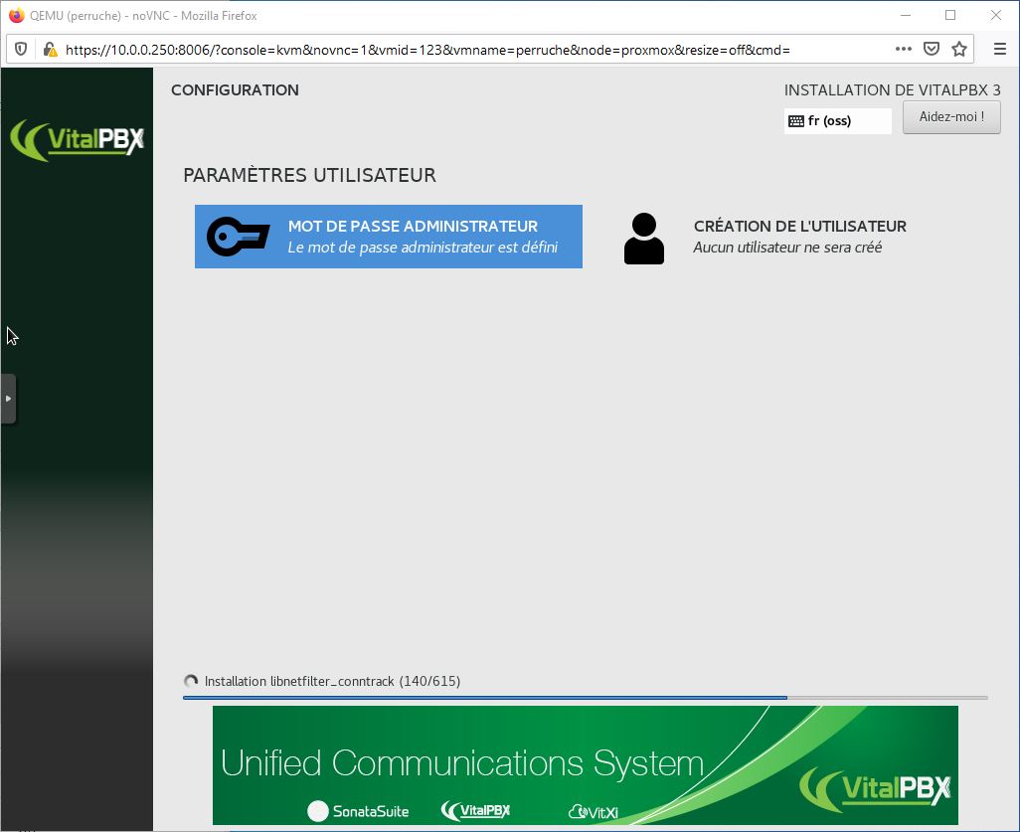Click the Pocket save icon
The width and height of the screenshot is (1020, 832).
[x=932, y=49]
